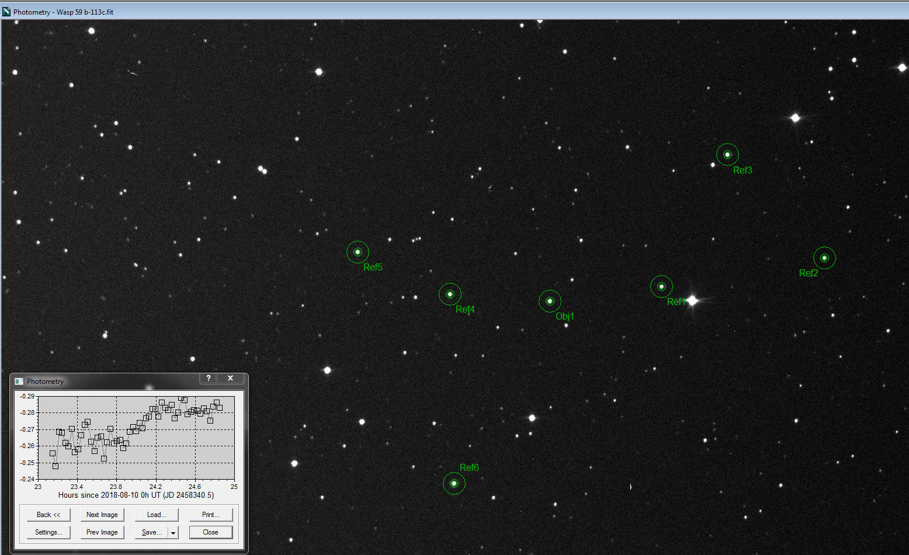The width and height of the screenshot is (909, 555).
Task: Click the Obj1 target star aperture
Action: pos(550,301)
